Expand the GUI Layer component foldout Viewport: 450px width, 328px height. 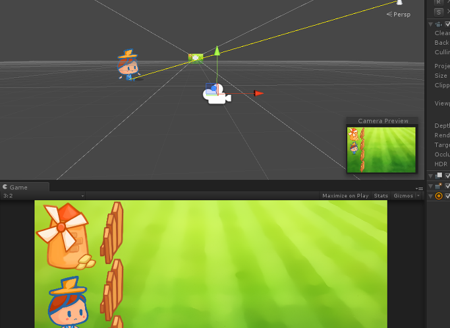pyautogui.click(x=430, y=176)
